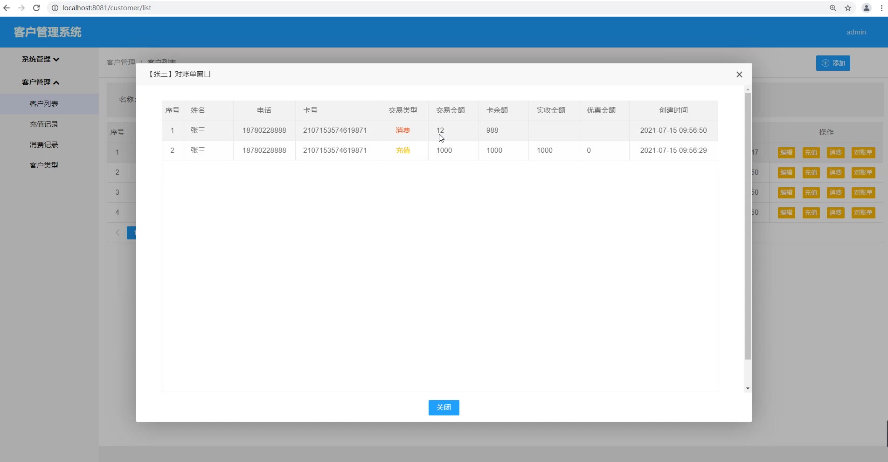View site information icon beside the URL
Image resolution: width=888 pixels, height=462 pixels.
tap(55, 8)
